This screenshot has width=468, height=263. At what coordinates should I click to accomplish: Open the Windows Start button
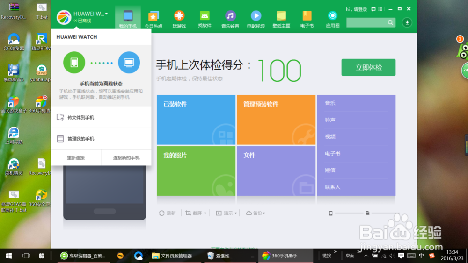pos(8,256)
